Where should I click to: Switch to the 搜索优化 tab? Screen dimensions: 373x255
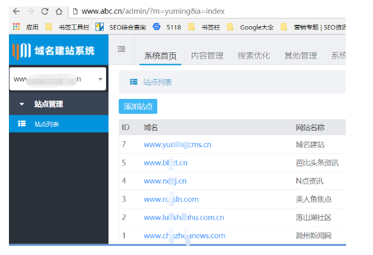pyautogui.click(x=253, y=56)
